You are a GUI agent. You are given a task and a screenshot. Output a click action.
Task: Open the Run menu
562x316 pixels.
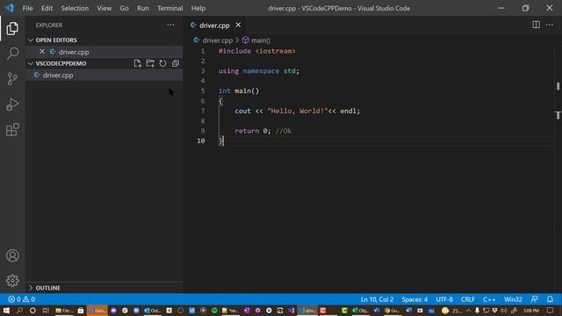tap(142, 8)
